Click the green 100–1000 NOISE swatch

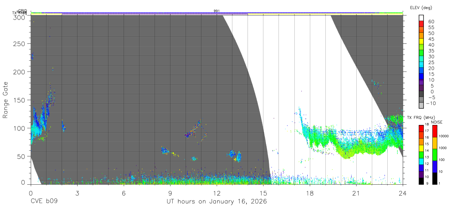click(x=435, y=155)
